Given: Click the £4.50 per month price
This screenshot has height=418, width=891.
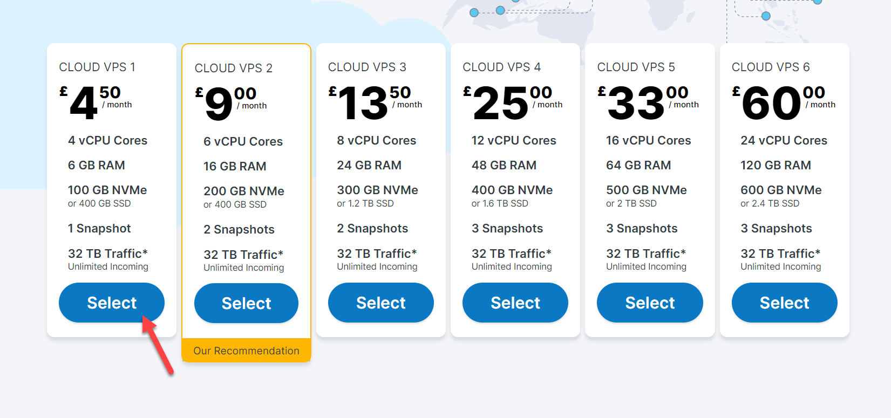Looking at the screenshot, I should 96,102.
